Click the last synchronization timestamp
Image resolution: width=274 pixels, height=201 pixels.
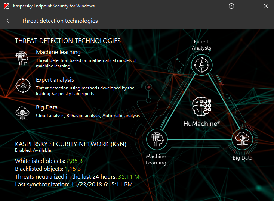101,184
